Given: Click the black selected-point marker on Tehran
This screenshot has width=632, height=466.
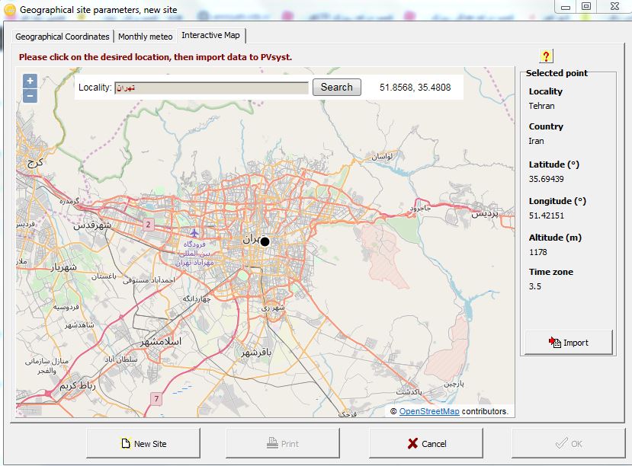Looking at the screenshot, I should click(x=265, y=241).
